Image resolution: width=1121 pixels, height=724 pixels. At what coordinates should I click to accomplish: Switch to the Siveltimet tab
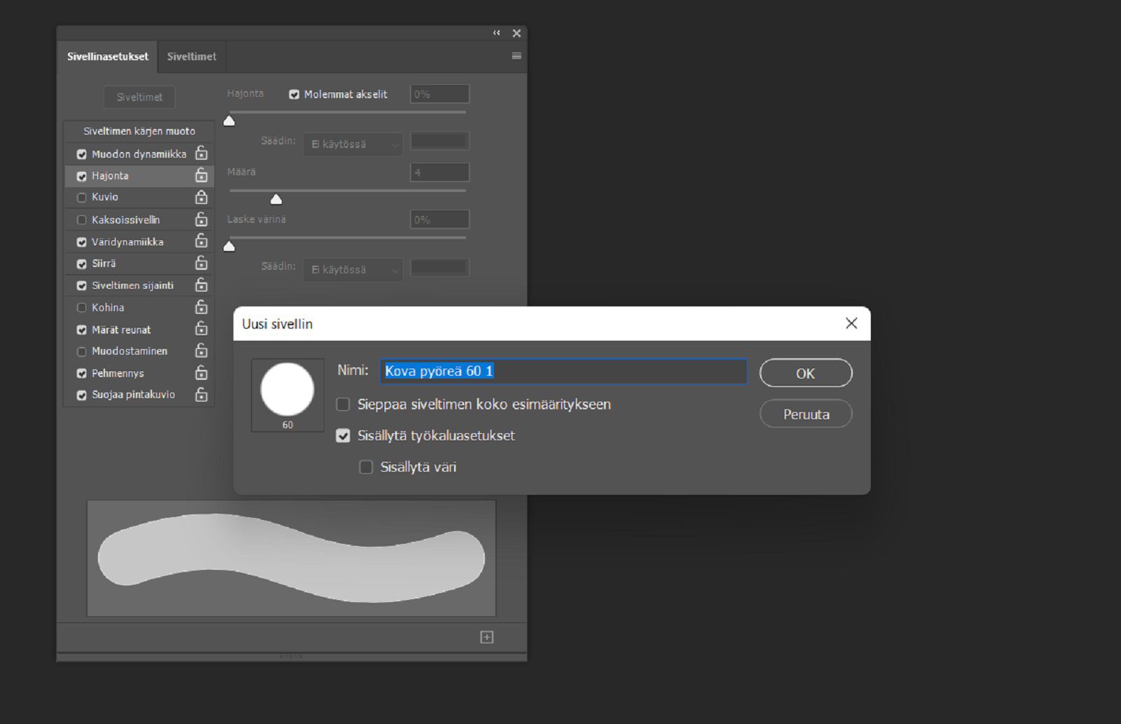tap(191, 57)
